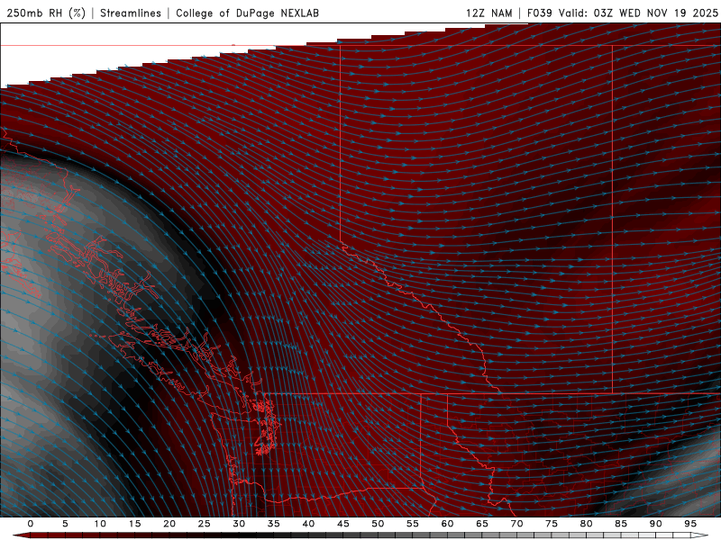Click the colorbar label '70'

tap(516, 524)
